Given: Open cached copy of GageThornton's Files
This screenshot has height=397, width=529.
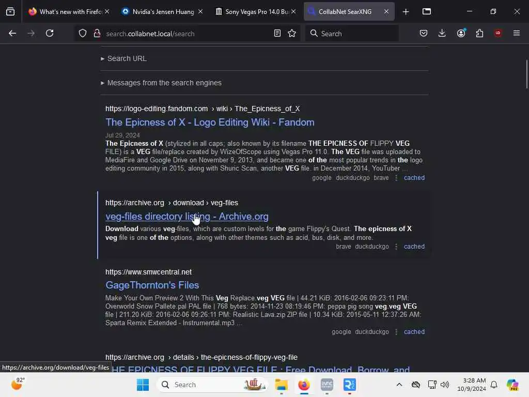Looking at the screenshot, I should coord(414,332).
